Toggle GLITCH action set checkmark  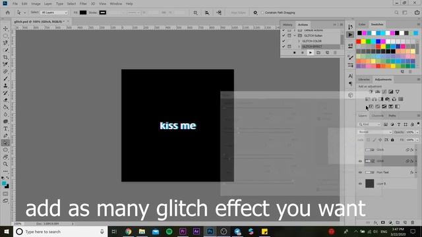point(284,36)
